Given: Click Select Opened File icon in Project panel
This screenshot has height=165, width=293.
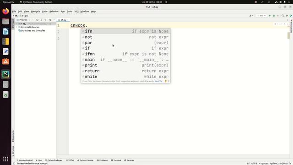Looking at the screenshot, I should 37,20.
